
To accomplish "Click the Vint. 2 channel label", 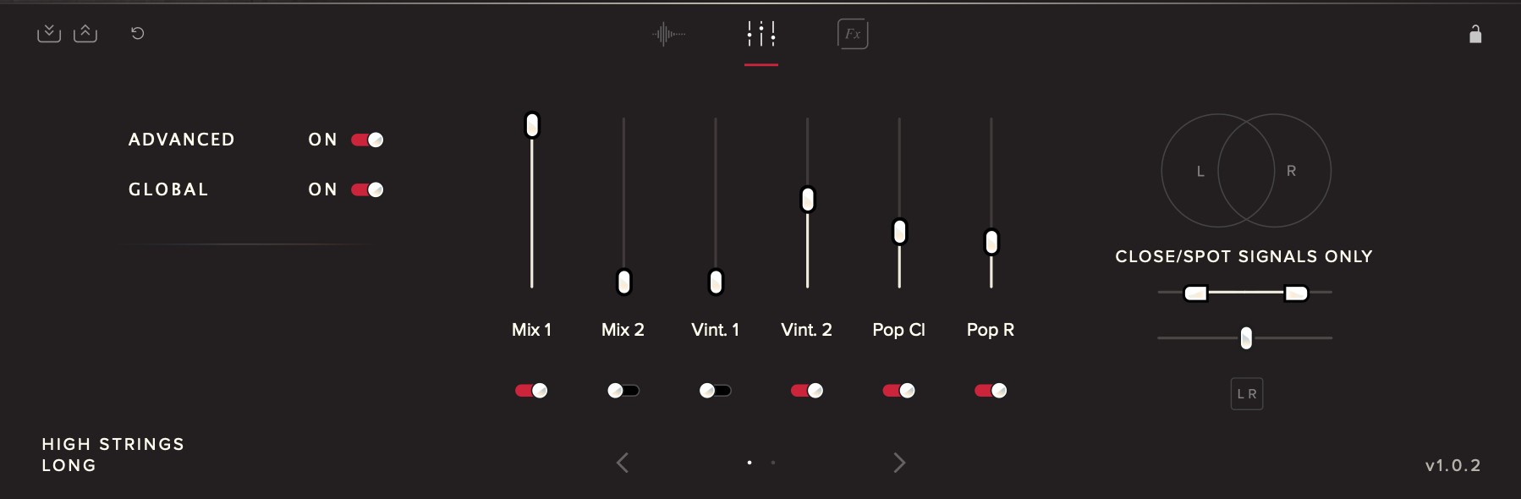I will click(806, 330).
